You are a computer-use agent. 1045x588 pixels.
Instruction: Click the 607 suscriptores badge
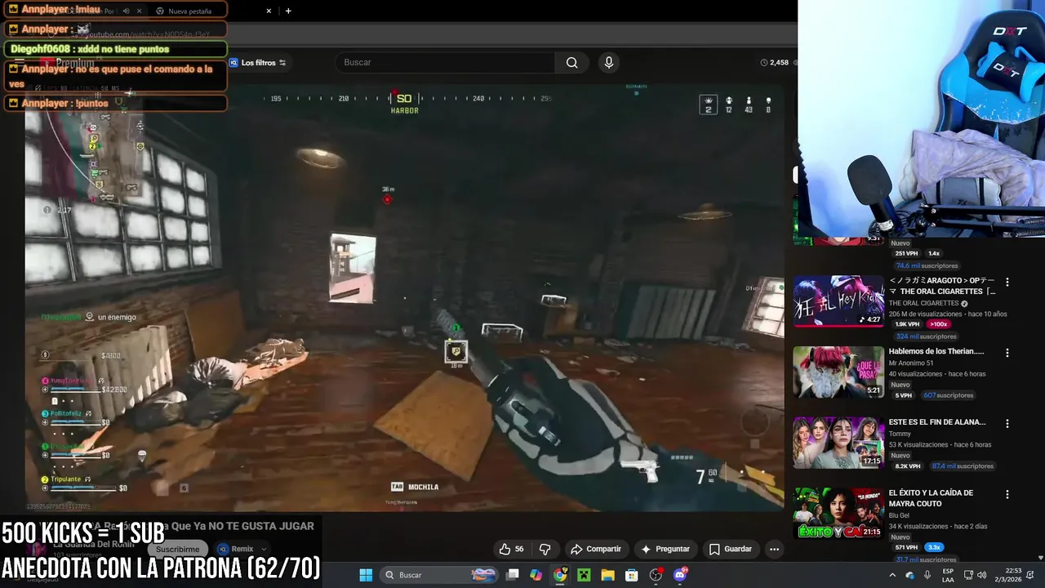[x=948, y=395]
